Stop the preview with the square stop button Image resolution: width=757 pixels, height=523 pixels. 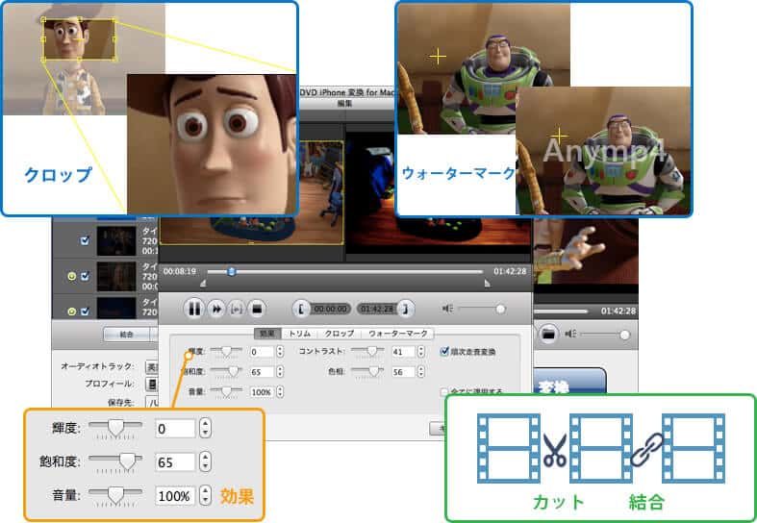pos(257,309)
